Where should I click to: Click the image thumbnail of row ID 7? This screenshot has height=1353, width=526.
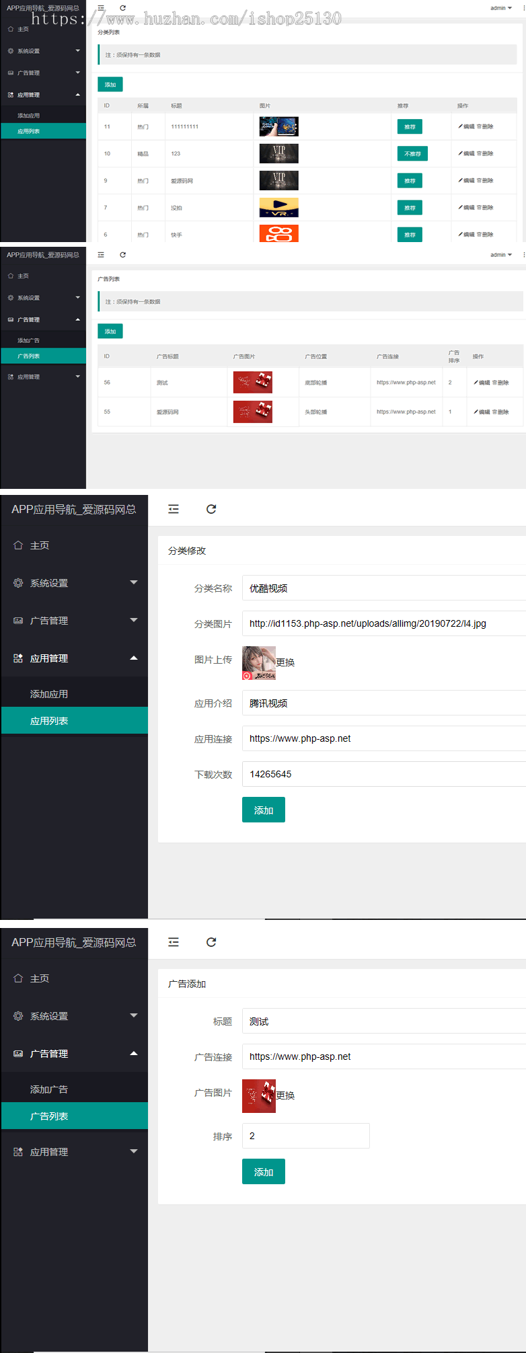click(279, 208)
